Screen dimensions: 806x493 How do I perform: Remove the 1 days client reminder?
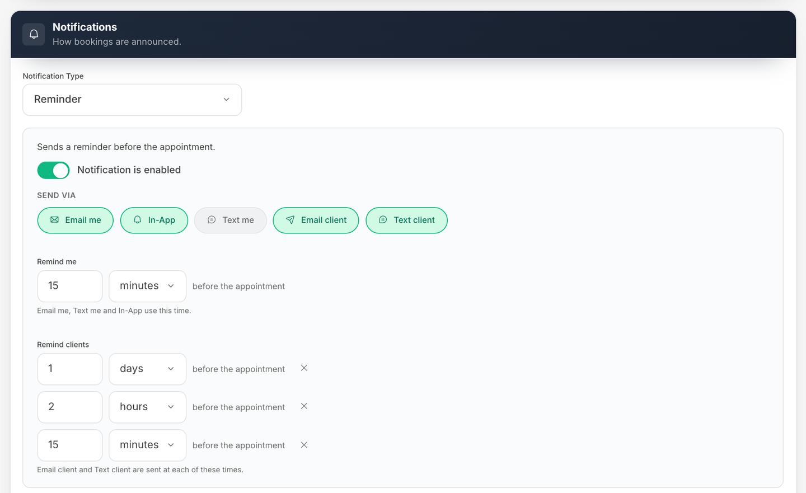(304, 368)
